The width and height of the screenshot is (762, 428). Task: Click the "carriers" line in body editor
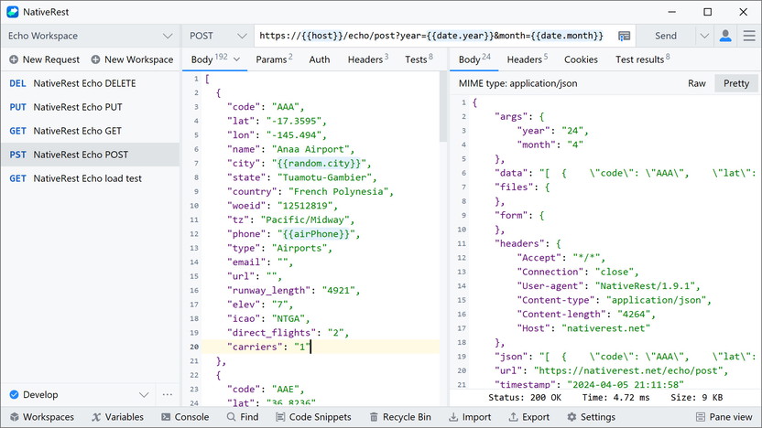(321, 347)
